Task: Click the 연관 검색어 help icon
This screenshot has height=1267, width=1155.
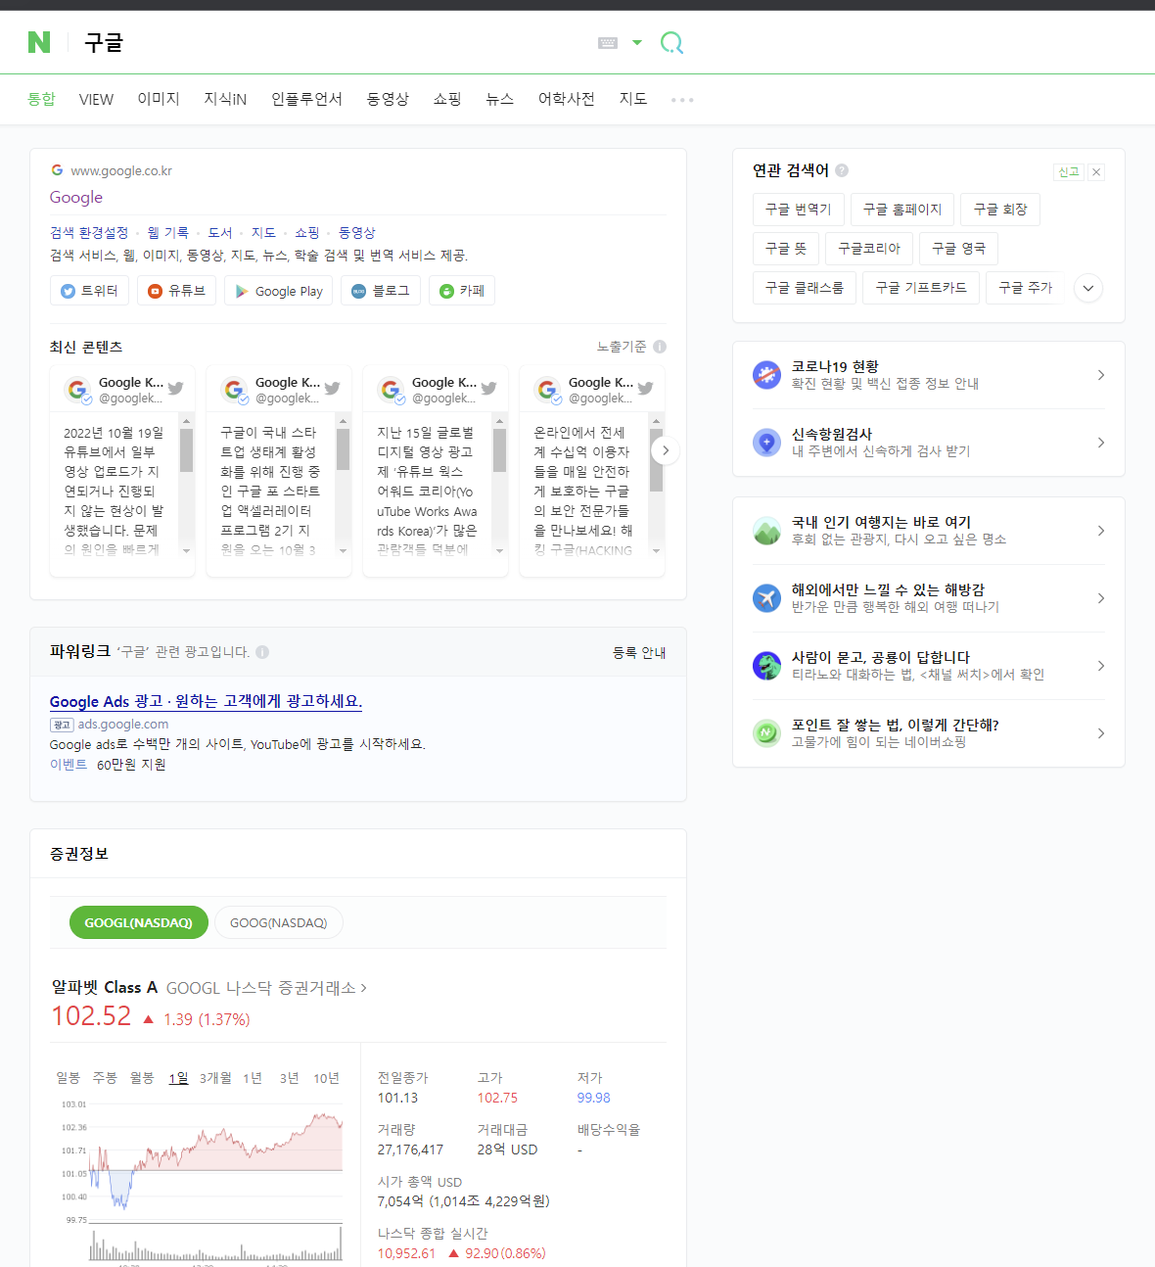Action: point(842,170)
